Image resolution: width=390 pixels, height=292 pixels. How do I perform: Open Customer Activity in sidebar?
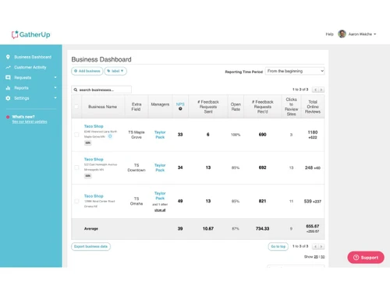[30, 67]
